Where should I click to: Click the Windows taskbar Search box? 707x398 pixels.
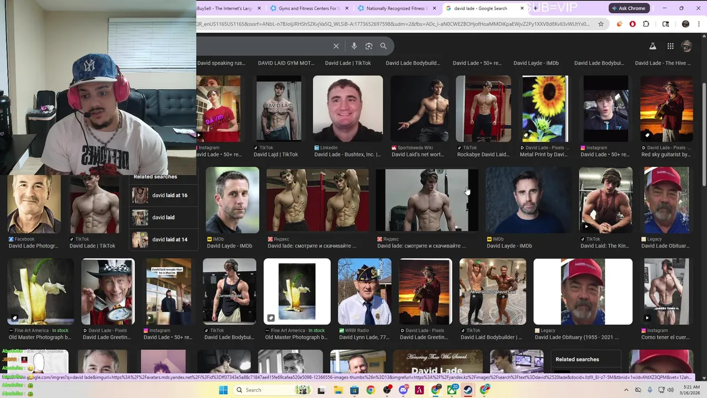click(x=272, y=390)
